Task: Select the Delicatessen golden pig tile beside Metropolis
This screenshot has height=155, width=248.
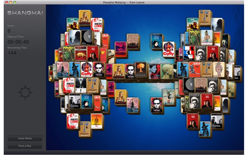Action: tap(81, 53)
